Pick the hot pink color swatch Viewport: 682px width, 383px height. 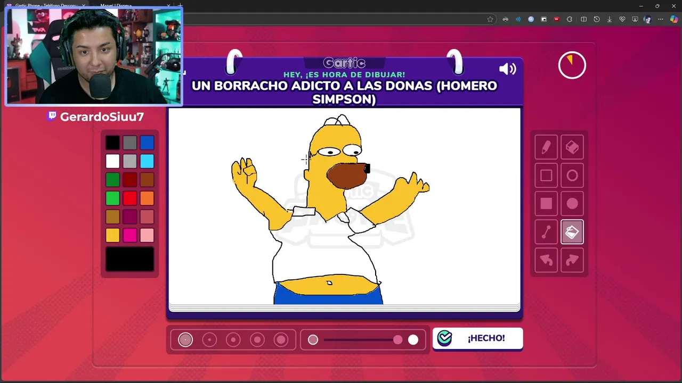[x=129, y=235]
